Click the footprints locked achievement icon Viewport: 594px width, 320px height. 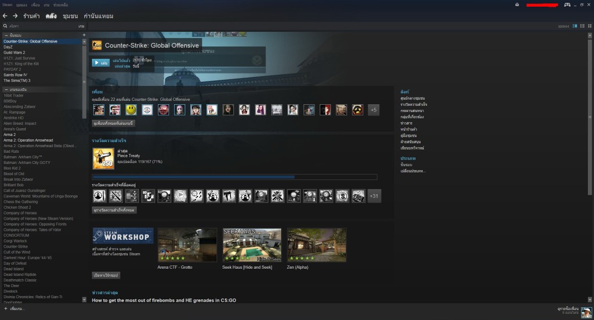tap(197, 196)
